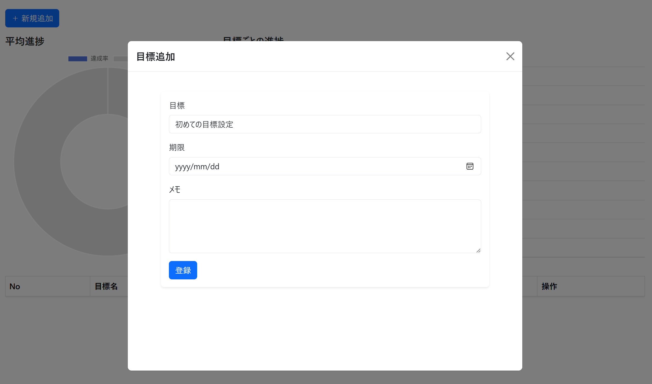This screenshot has height=384, width=652.
Task: Click the textarea resize grip icon
Action: [479, 250]
